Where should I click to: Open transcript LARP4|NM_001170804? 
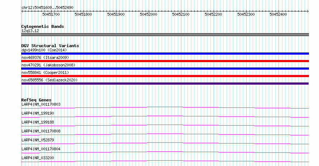41,149
